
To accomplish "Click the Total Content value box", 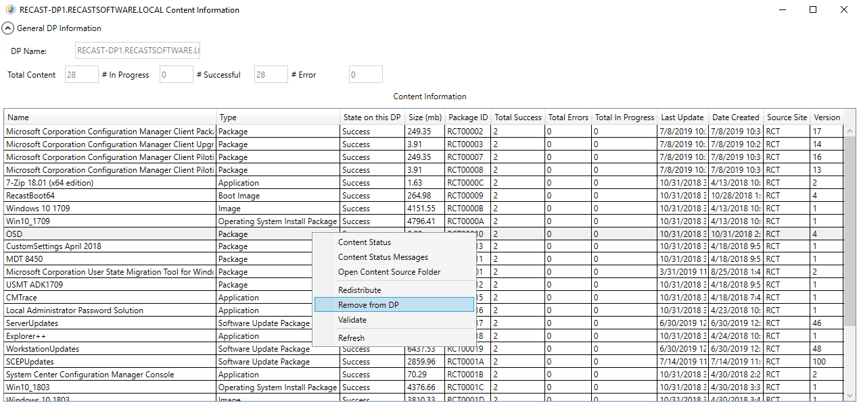I will [82, 74].
